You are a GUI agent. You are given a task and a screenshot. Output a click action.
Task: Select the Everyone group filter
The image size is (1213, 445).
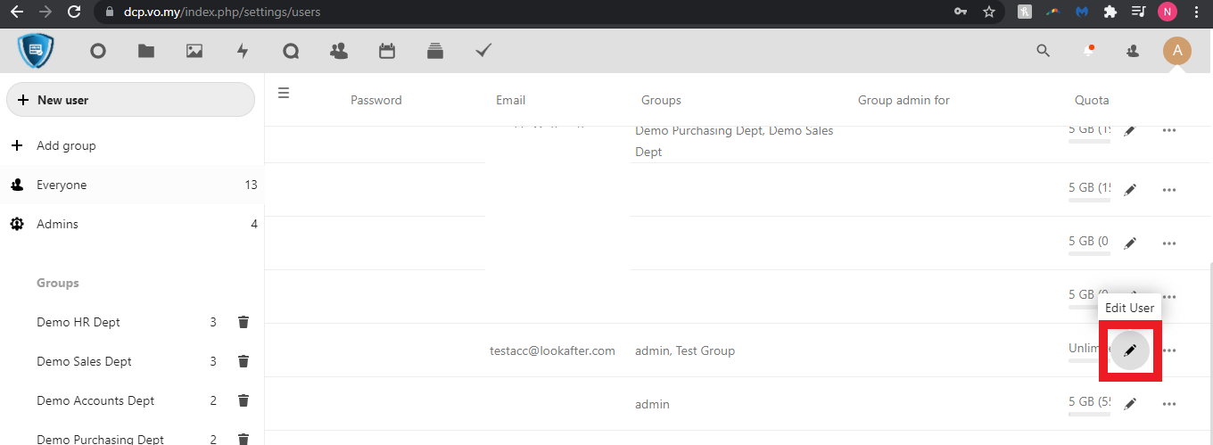62,185
